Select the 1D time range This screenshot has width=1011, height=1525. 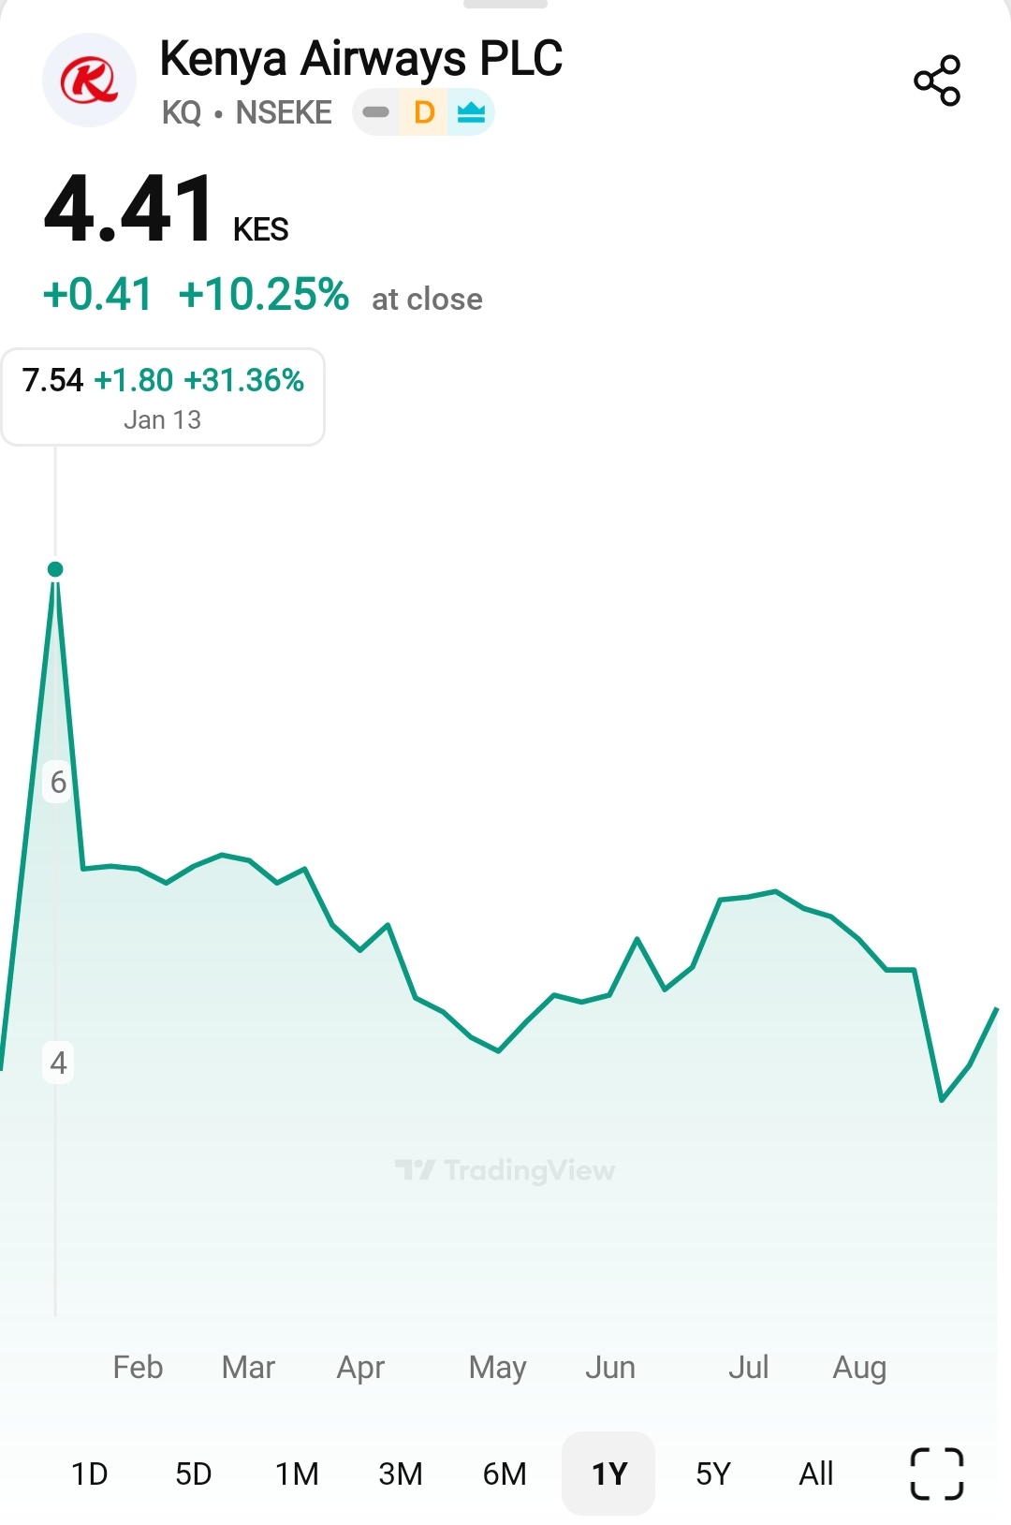coord(90,1474)
